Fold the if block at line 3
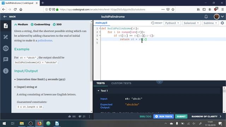The height and width of the screenshot is (127, 226). [x=100, y=36]
